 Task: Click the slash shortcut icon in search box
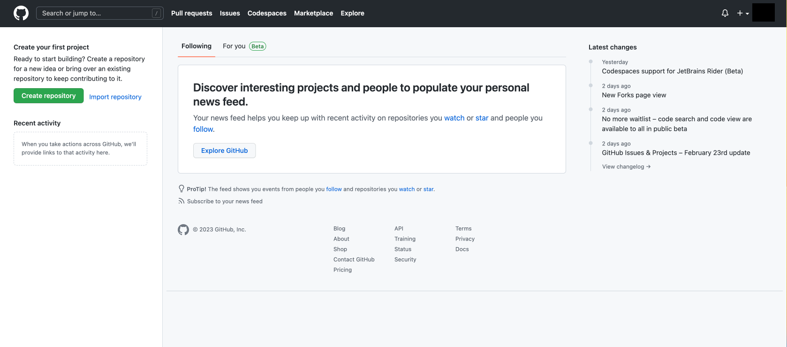point(157,13)
